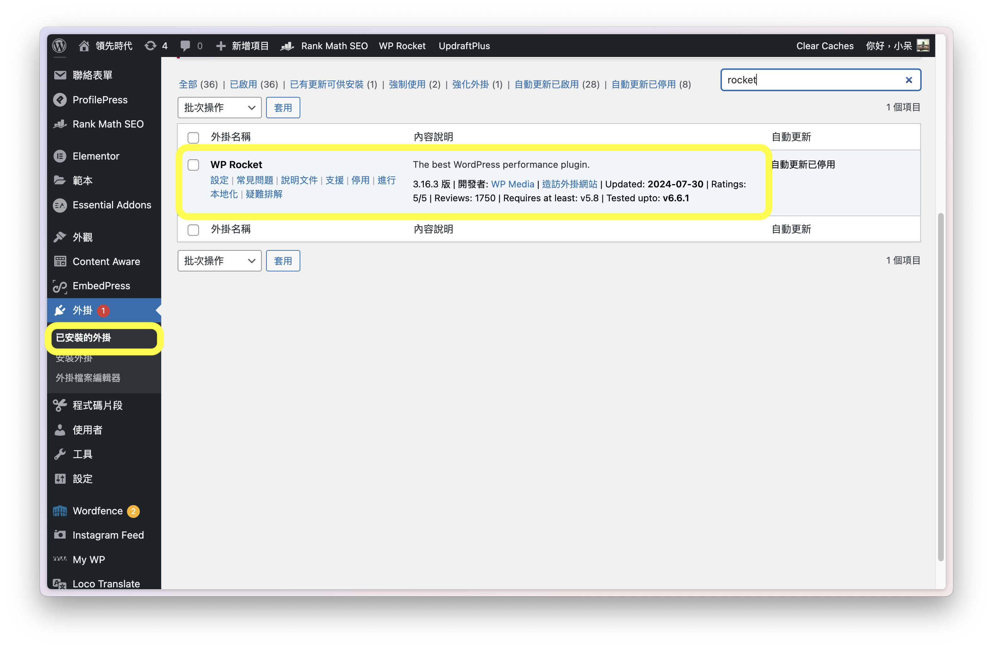Click the top 套用 button

(283, 108)
